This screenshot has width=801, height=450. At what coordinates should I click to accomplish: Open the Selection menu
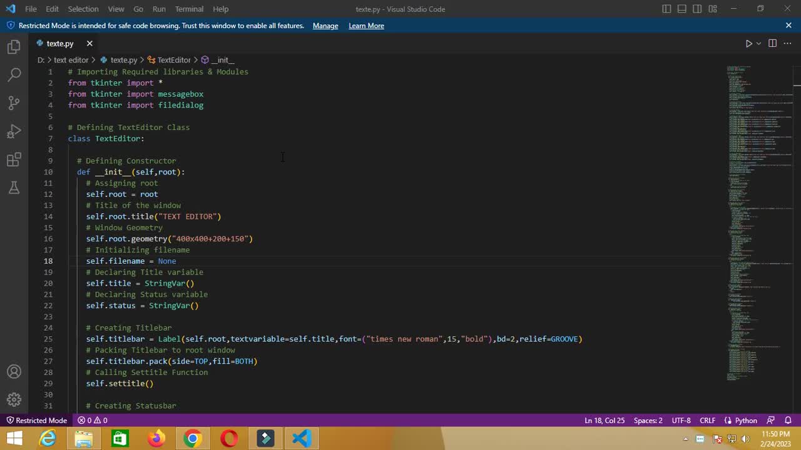pyautogui.click(x=83, y=9)
